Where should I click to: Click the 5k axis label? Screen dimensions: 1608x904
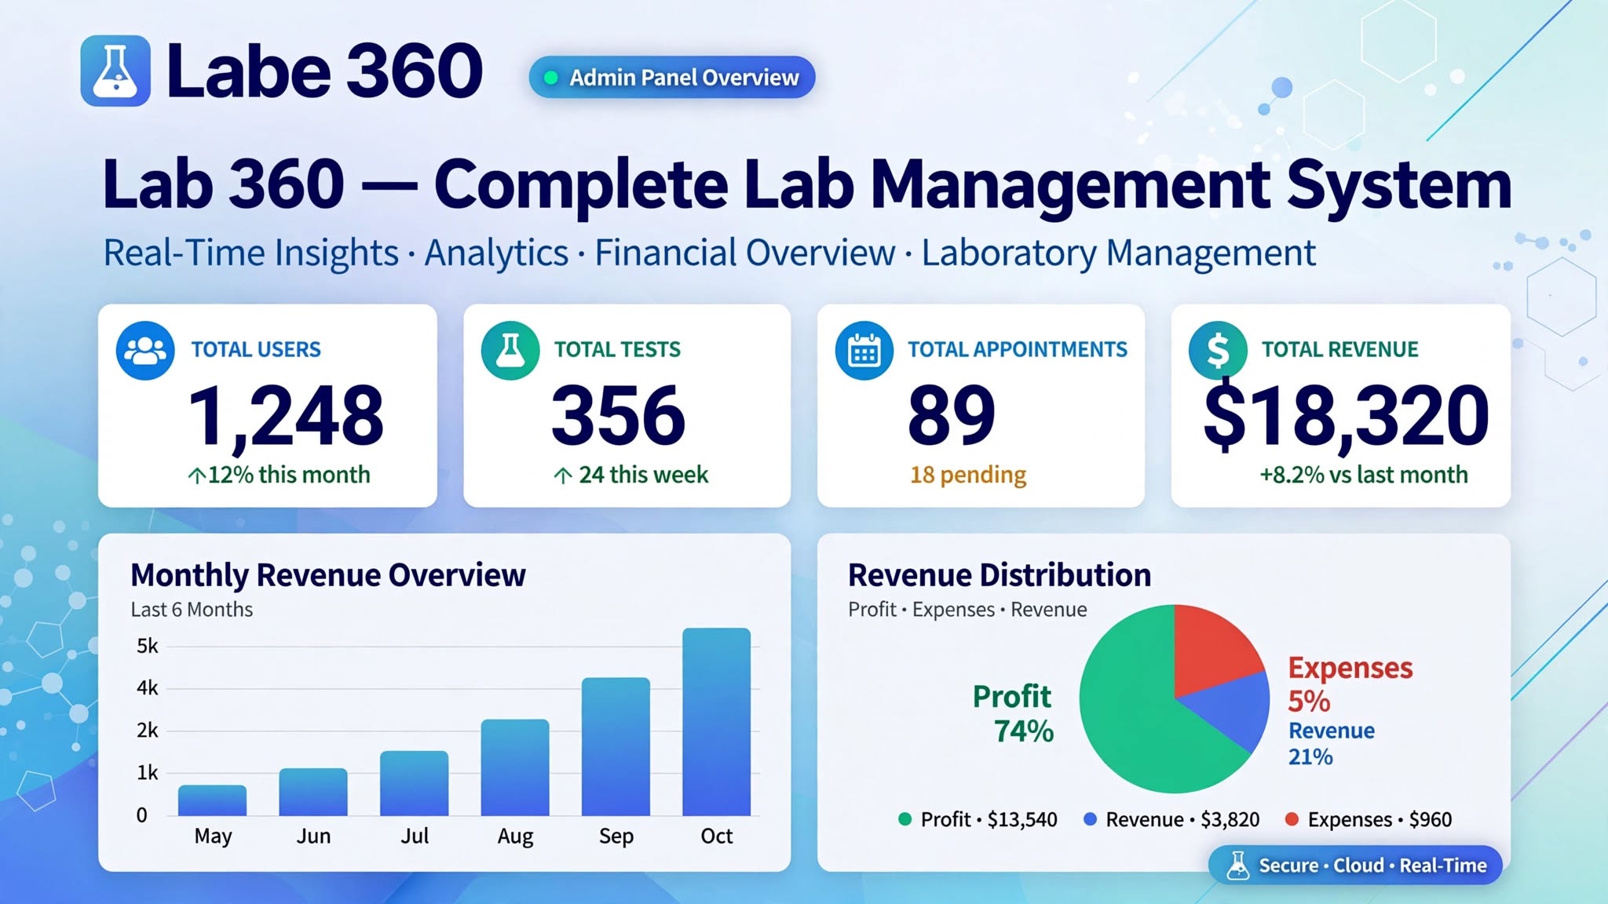148,647
